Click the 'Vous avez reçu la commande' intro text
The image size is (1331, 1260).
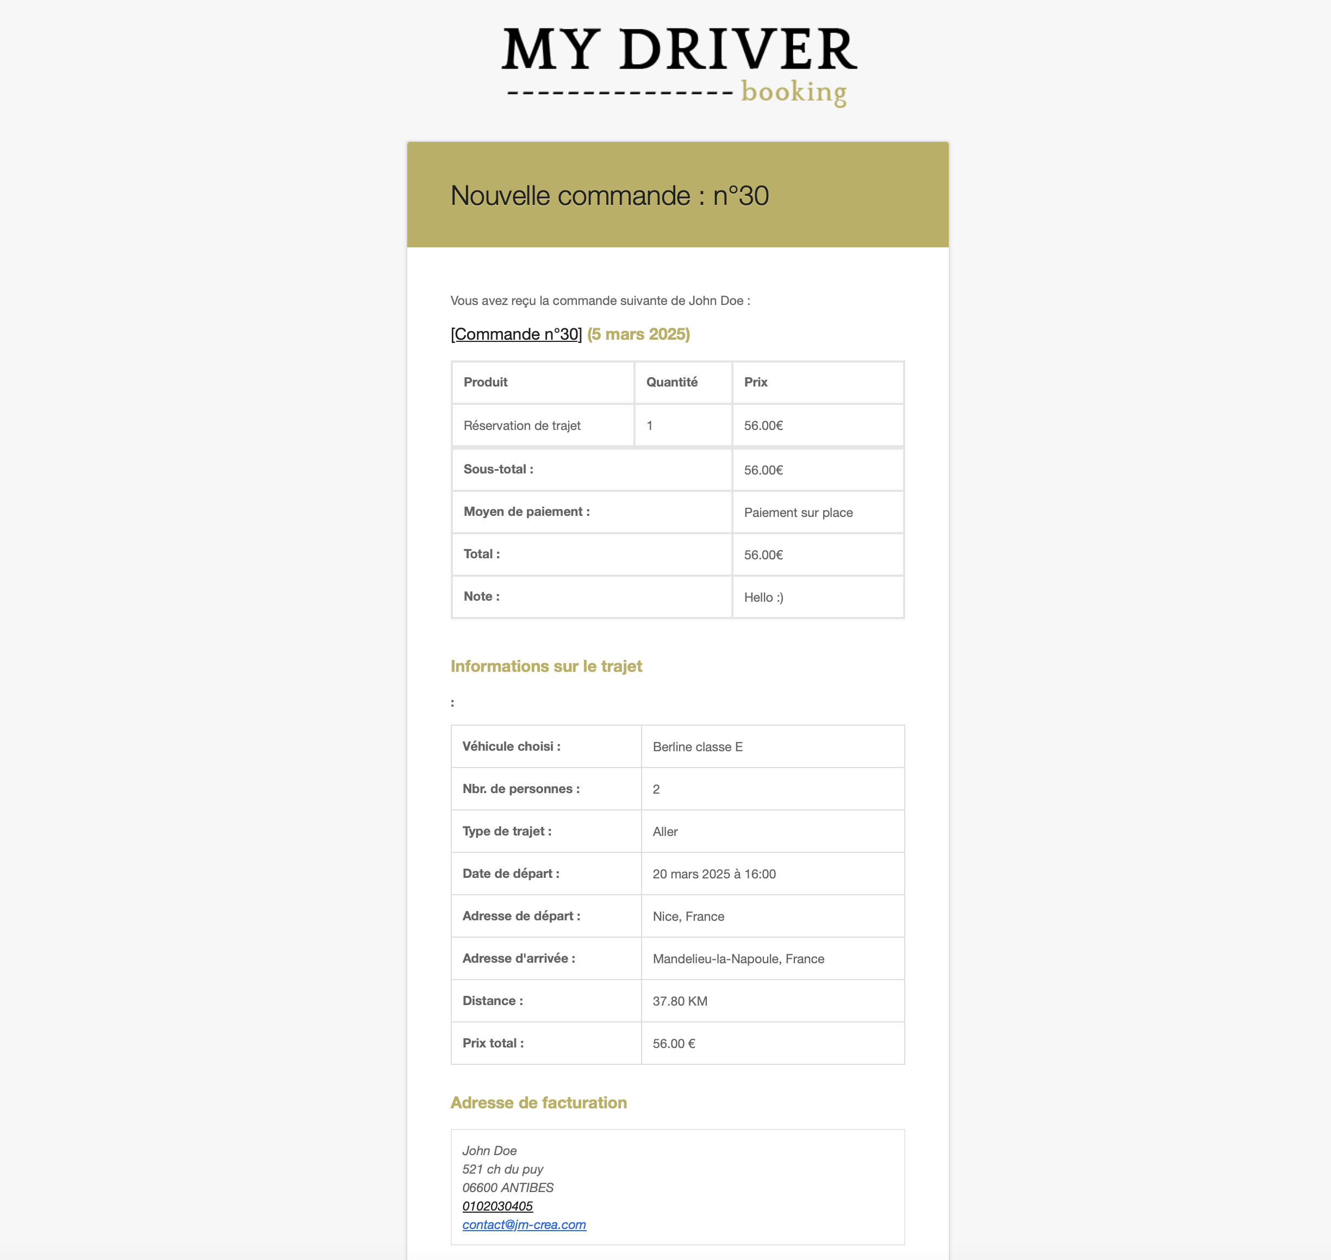pos(600,300)
